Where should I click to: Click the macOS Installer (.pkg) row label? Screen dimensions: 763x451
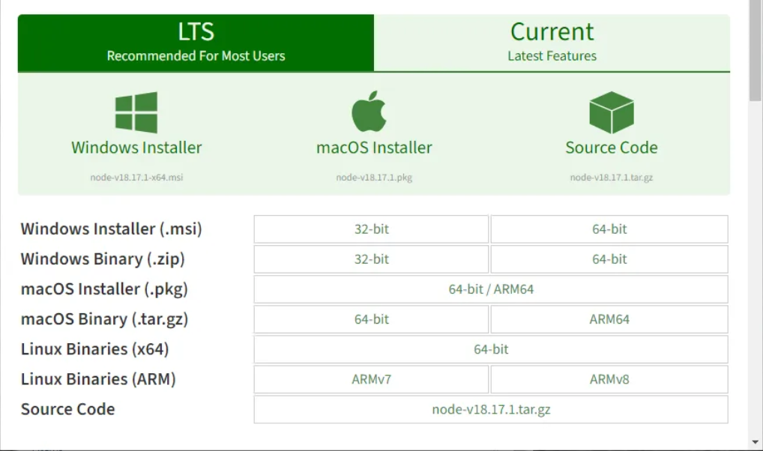click(x=104, y=289)
